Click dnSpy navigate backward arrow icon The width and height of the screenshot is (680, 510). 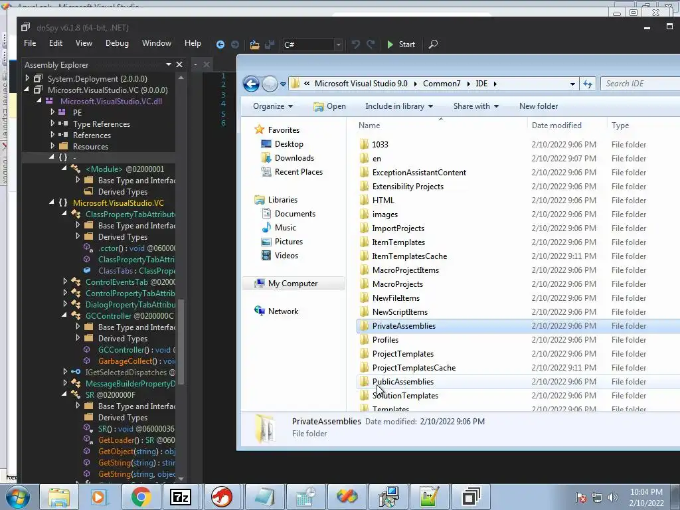[x=220, y=44]
